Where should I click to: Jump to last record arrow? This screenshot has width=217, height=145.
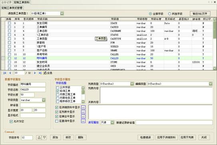point(40,73)
